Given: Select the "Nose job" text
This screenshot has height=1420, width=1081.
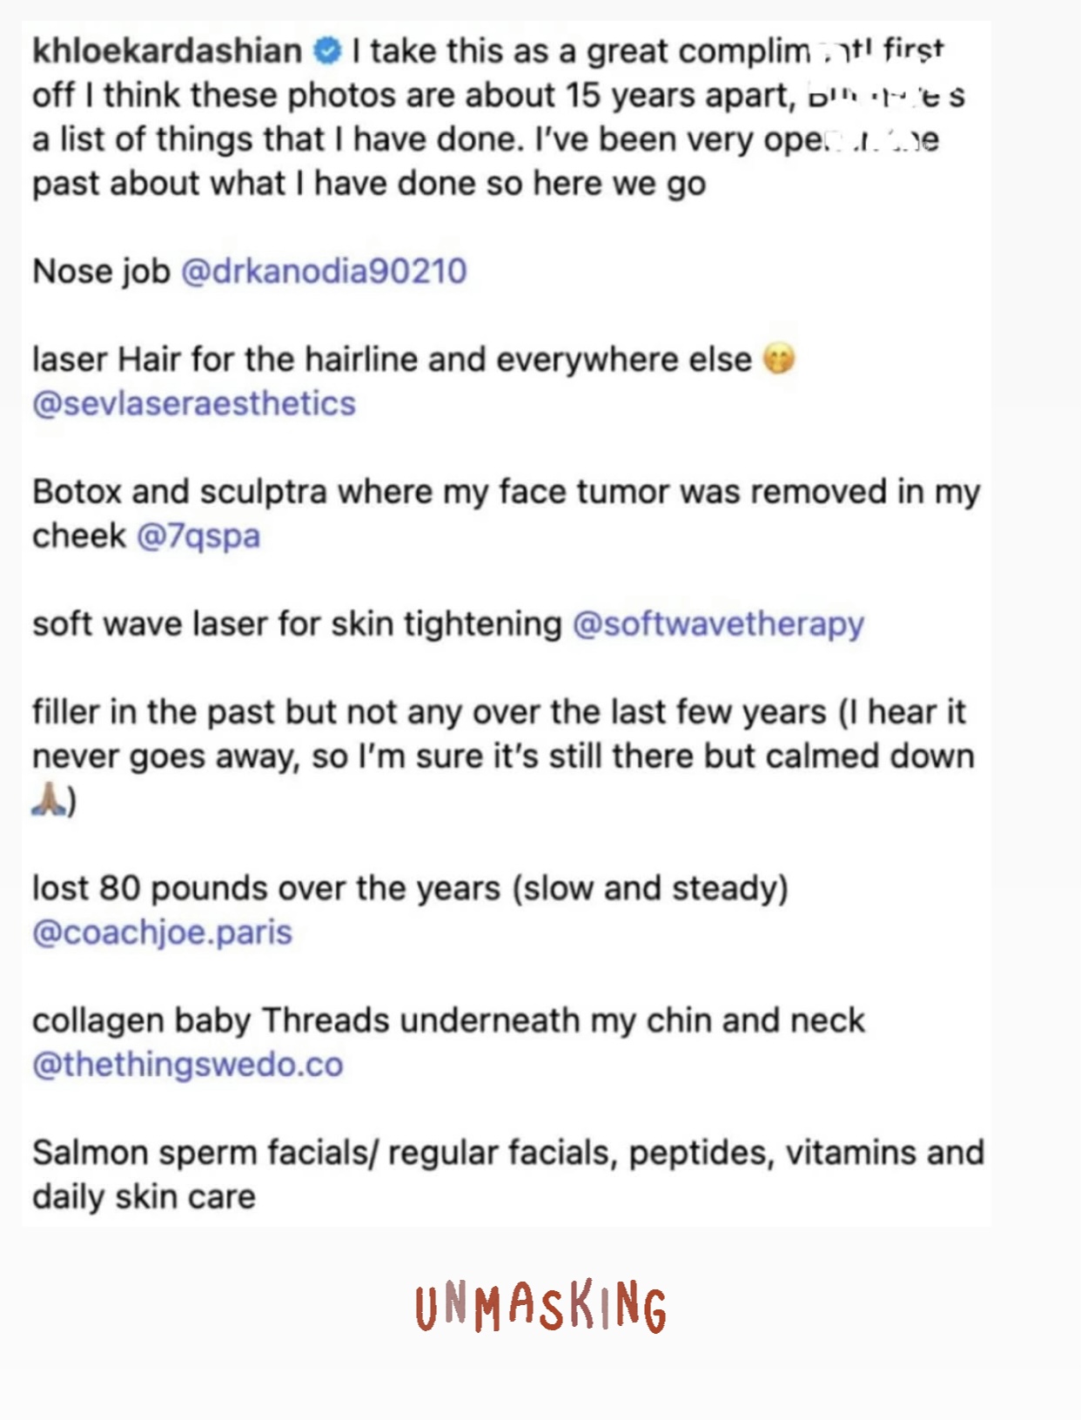Looking at the screenshot, I should click(101, 272).
